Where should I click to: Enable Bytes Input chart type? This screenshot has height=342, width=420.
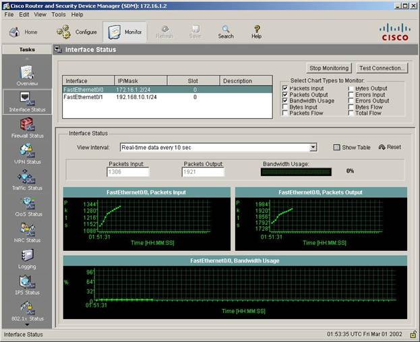(x=285, y=107)
